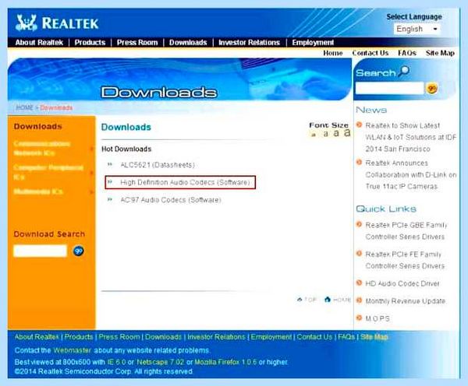Click footer Contact Us link
The height and width of the screenshot is (386, 468).
(x=314, y=337)
